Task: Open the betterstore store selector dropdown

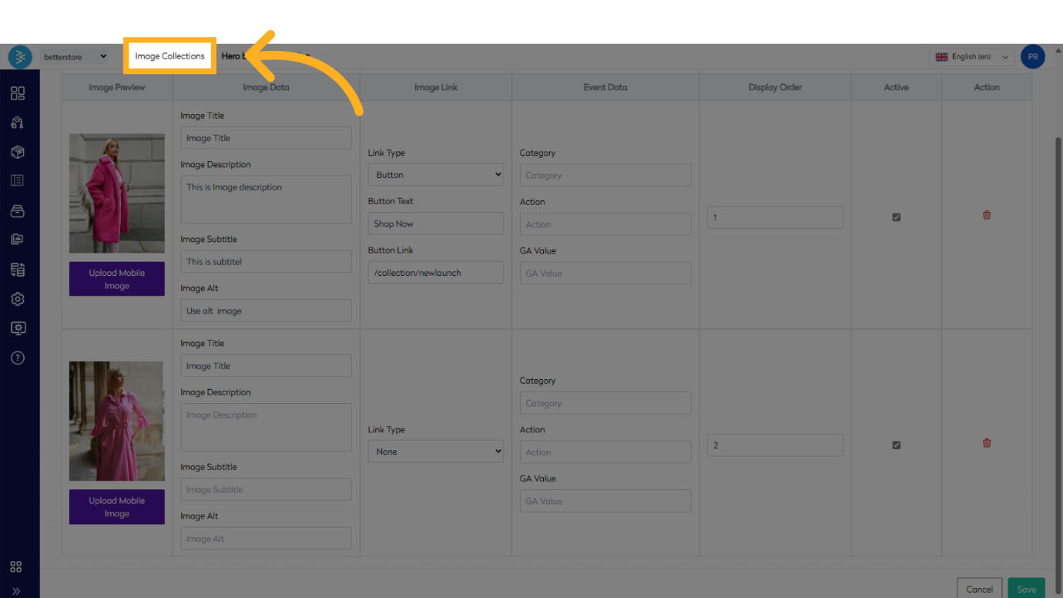Action: tap(75, 56)
